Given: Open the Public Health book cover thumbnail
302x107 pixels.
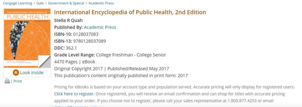Looking at the screenshot, I should tap(27, 38).
